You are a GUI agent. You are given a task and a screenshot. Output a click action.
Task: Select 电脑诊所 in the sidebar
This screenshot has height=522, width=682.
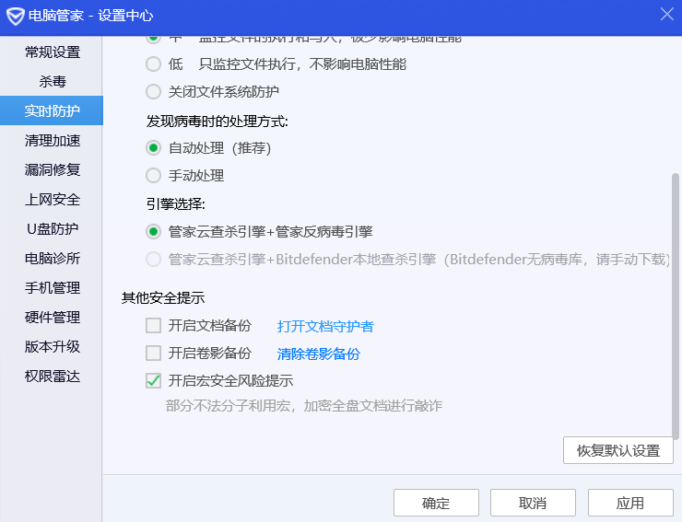53,258
